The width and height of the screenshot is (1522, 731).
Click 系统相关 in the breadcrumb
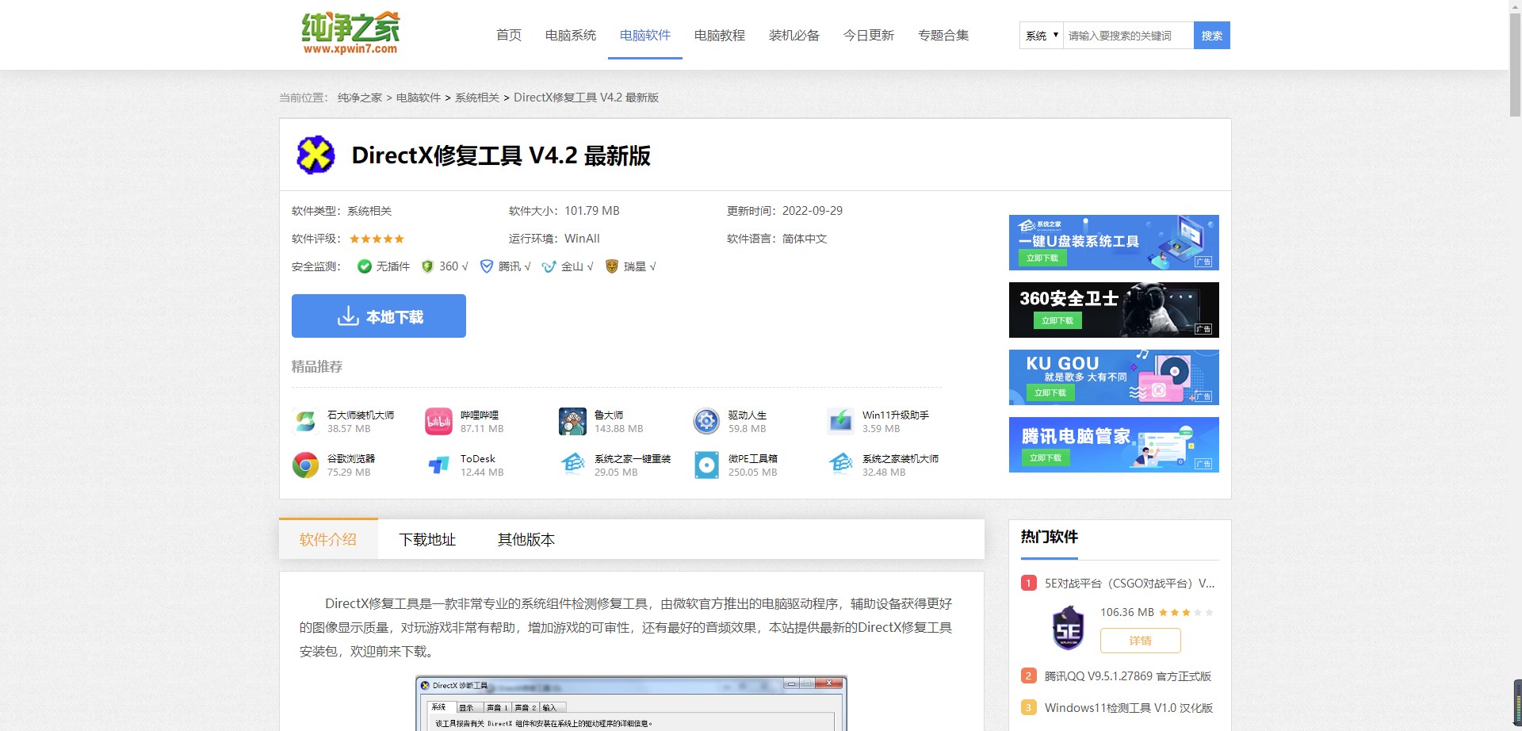coord(477,98)
